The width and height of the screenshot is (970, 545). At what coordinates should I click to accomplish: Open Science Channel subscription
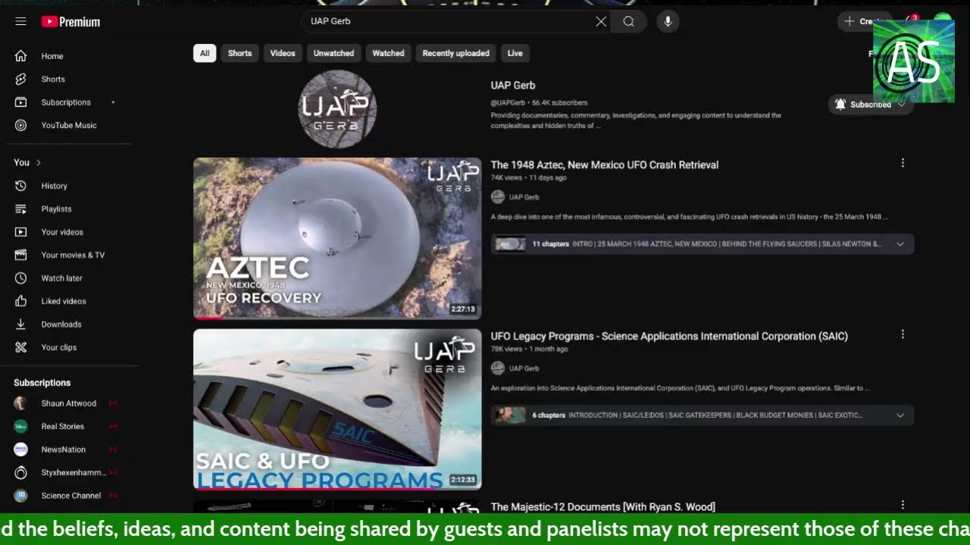[x=72, y=496]
